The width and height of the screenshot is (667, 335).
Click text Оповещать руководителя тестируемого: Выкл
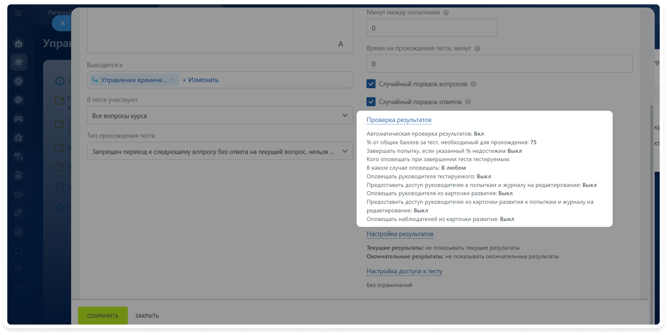click(429, 176)
